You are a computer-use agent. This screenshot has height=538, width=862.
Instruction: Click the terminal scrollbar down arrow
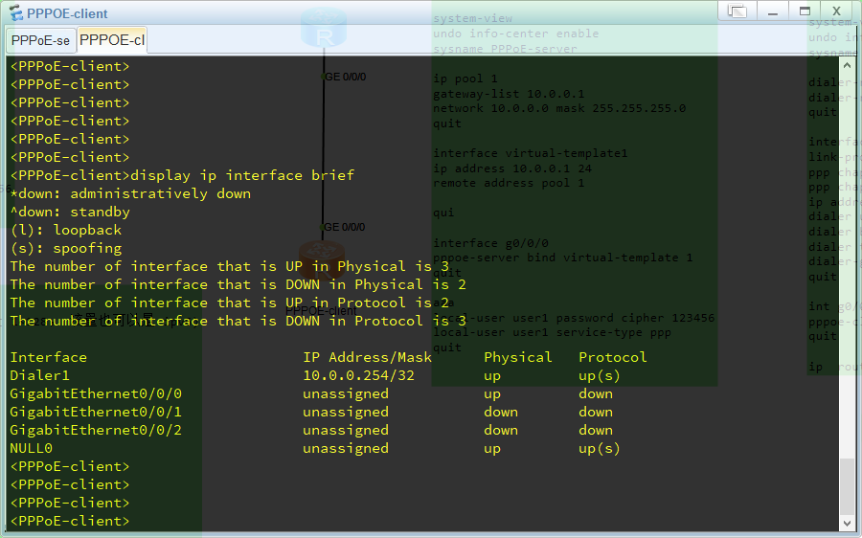click(847, 524)
